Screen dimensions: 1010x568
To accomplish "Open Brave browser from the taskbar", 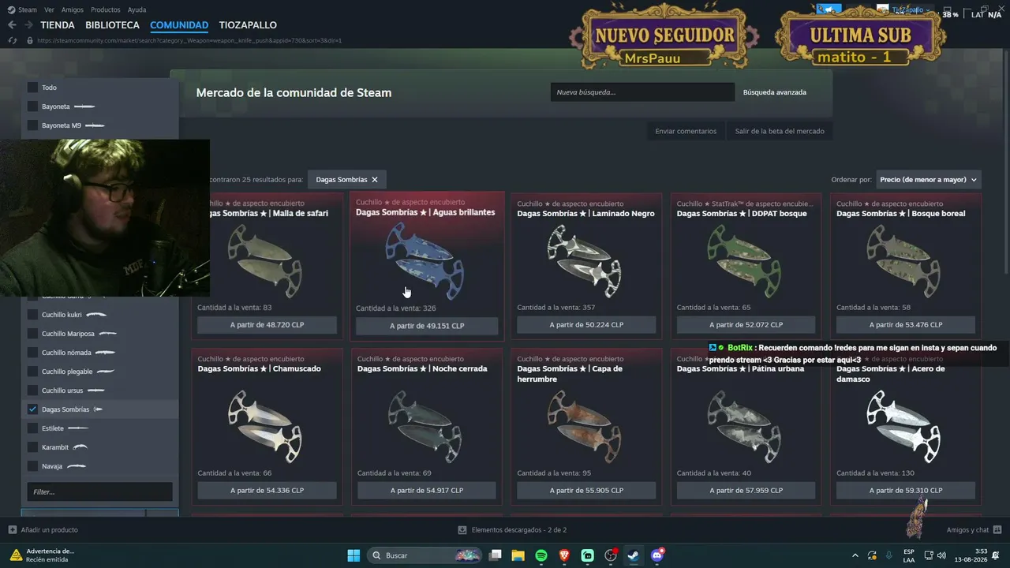I will point(564,555).
